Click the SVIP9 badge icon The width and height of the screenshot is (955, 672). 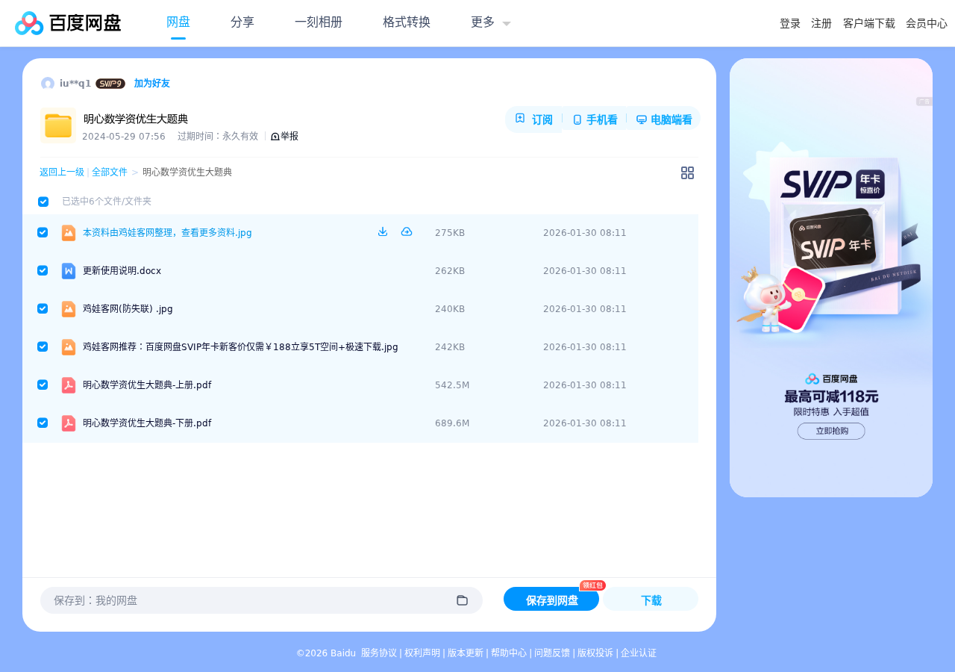pyautogui.click(x=110, y=84)
